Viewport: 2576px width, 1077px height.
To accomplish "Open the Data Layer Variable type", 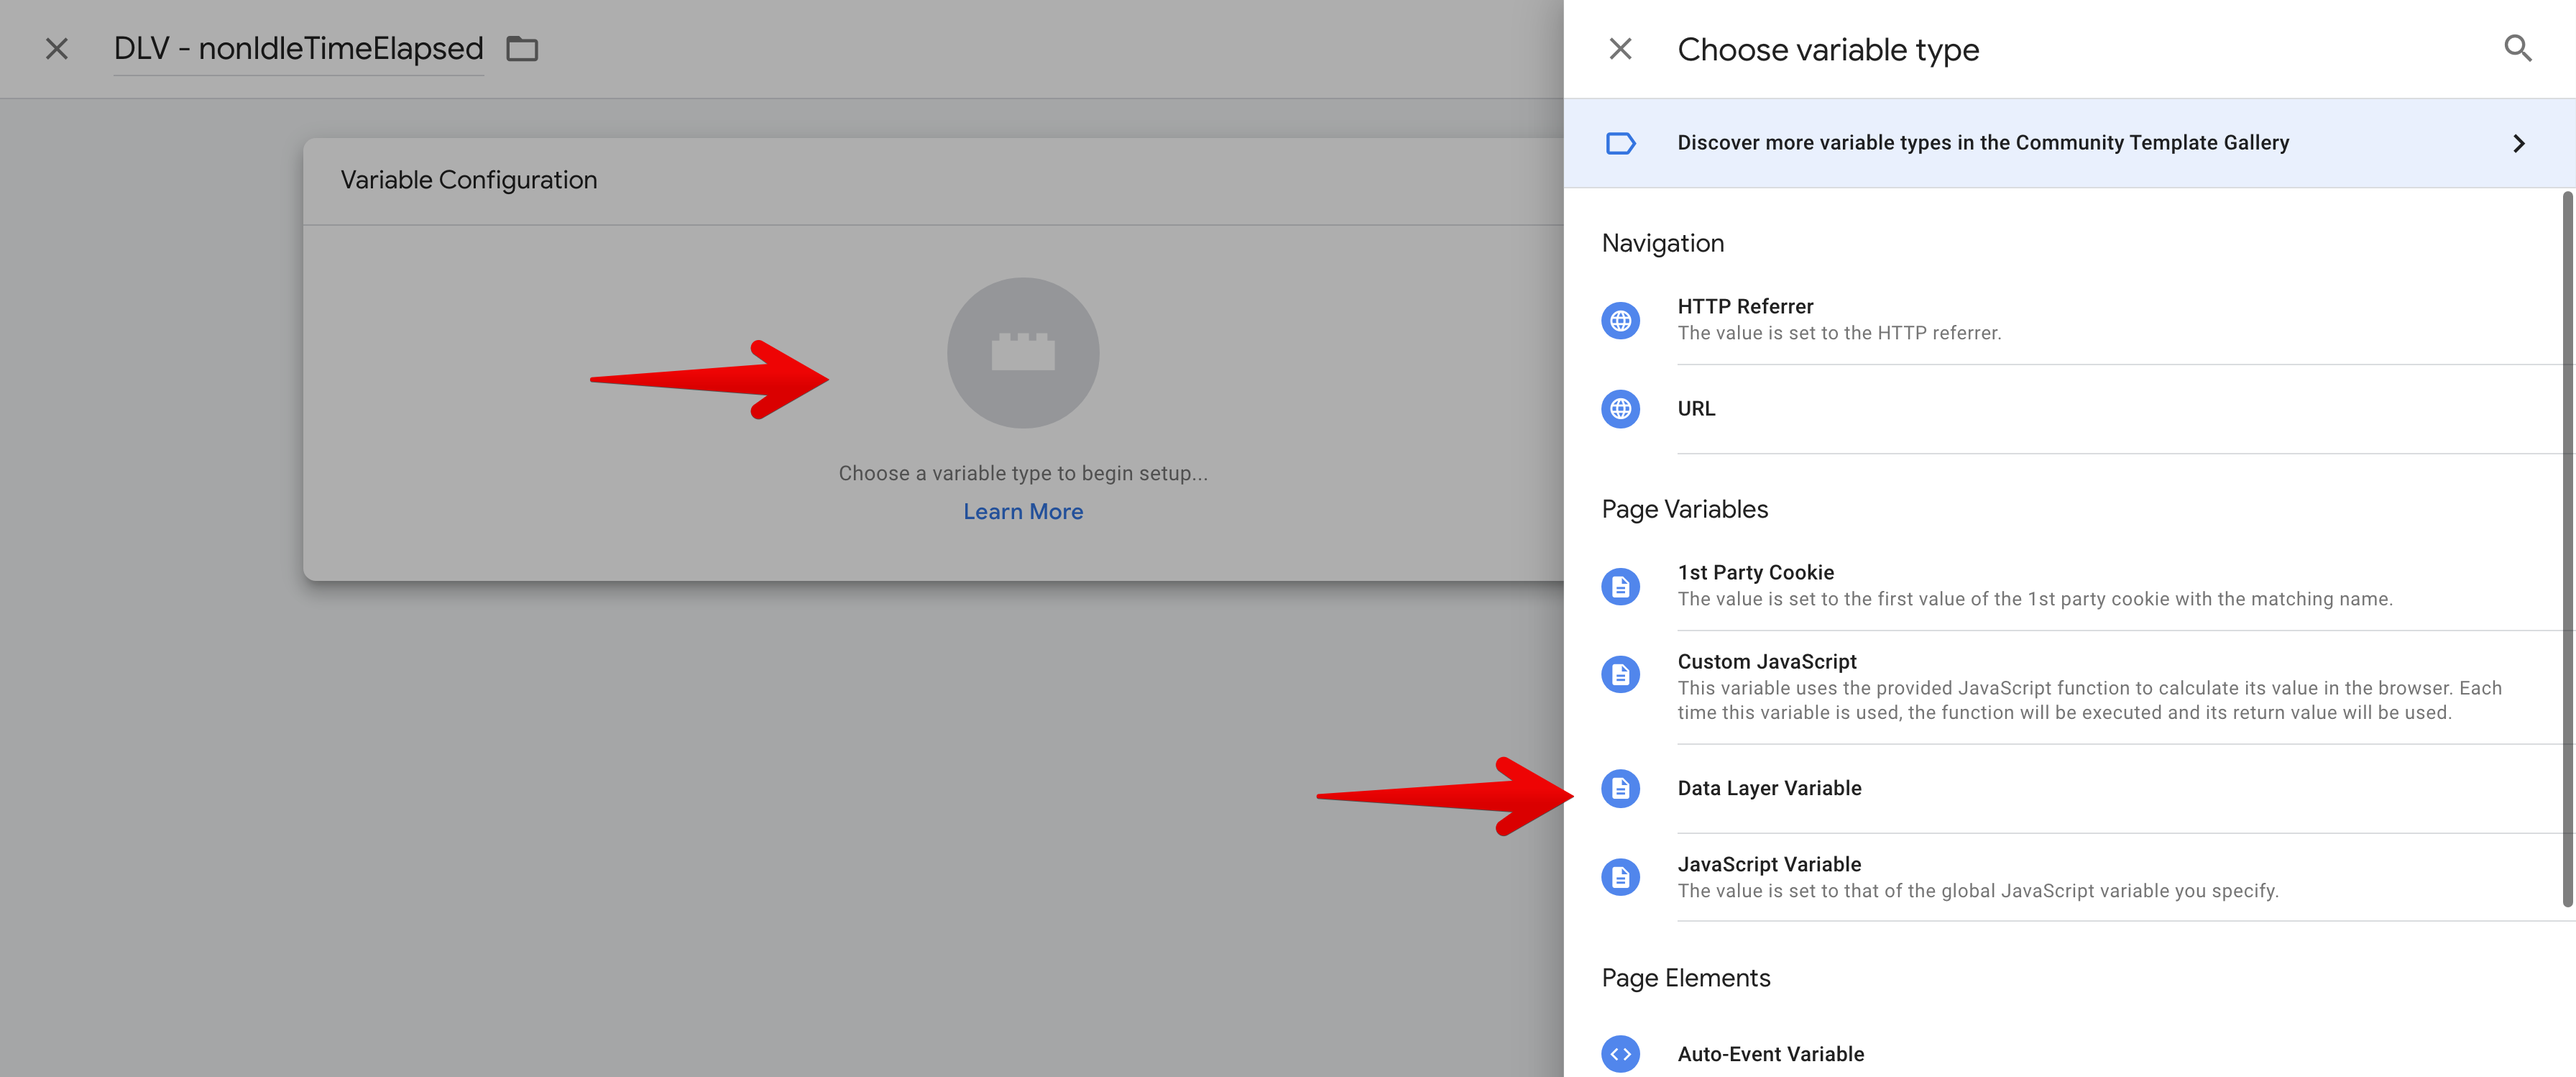I will pyautogui.click(x=1770, y=788).
